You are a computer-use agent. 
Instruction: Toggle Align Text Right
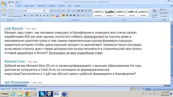click(x=71, y=16)
